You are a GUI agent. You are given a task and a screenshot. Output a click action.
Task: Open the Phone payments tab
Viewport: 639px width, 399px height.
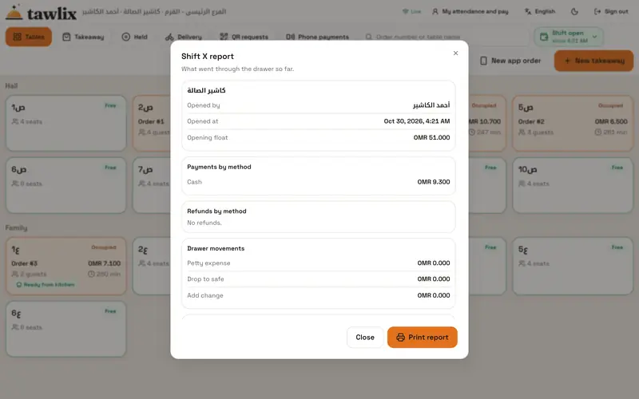coord(317,37)
